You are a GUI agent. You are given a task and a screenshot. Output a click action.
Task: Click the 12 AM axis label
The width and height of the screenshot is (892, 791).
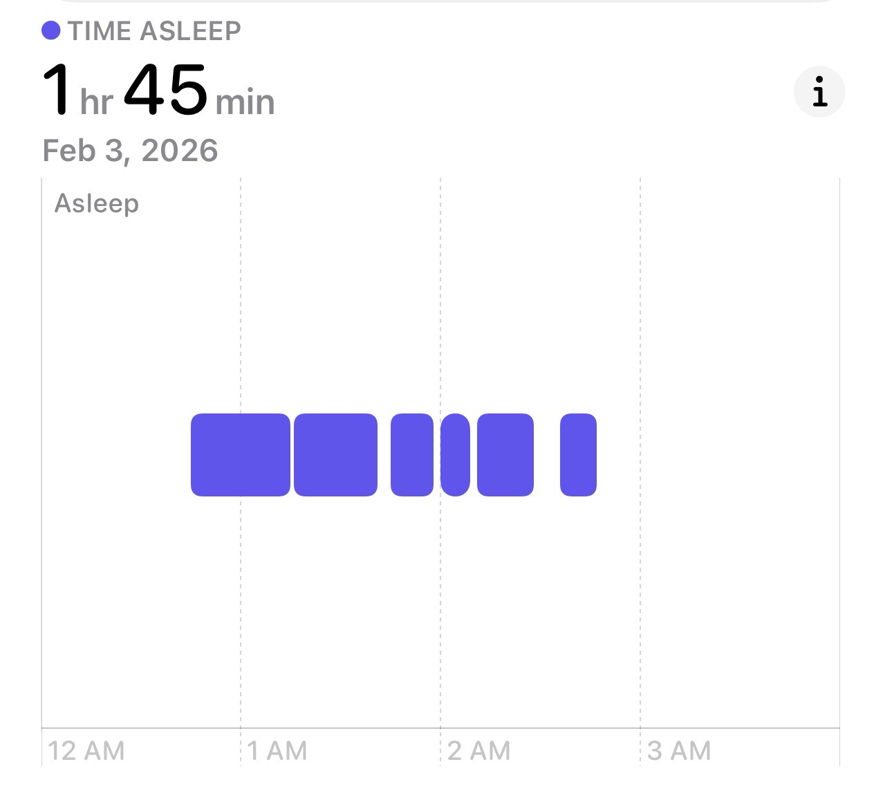[86, 751]
